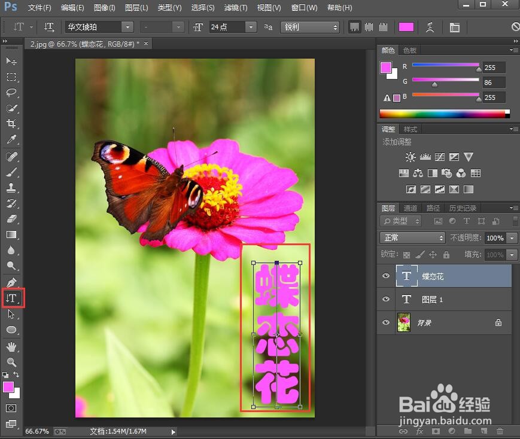Select the Eraser tool
Screen dimensions: 520x439
click(x=11, y=219)
